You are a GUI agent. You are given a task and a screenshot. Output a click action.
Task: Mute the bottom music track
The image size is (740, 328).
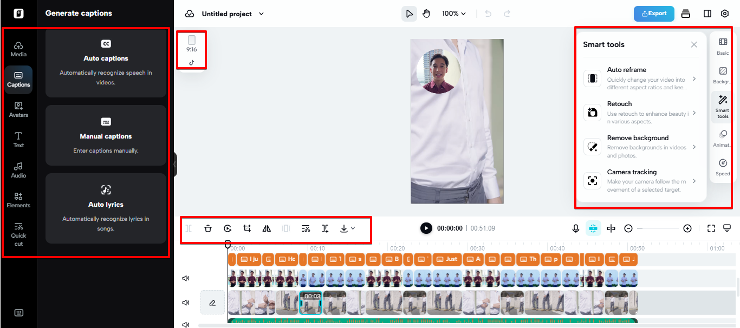coord(186,324)
